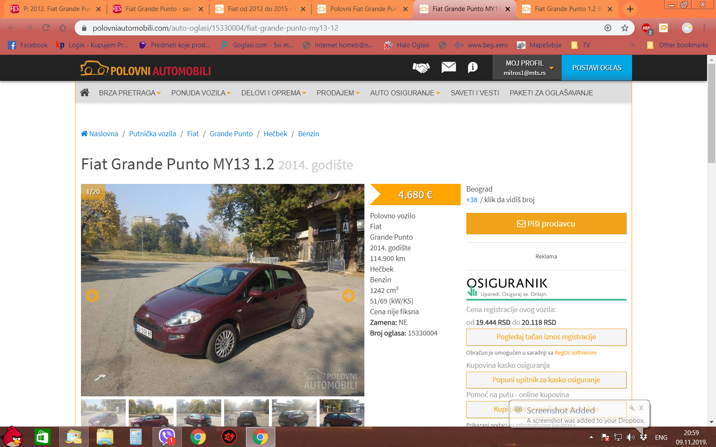Switch to 'Fiat od 2012 do 2015' tab
This screenshot has height=447, width=716.
[260, 9]
